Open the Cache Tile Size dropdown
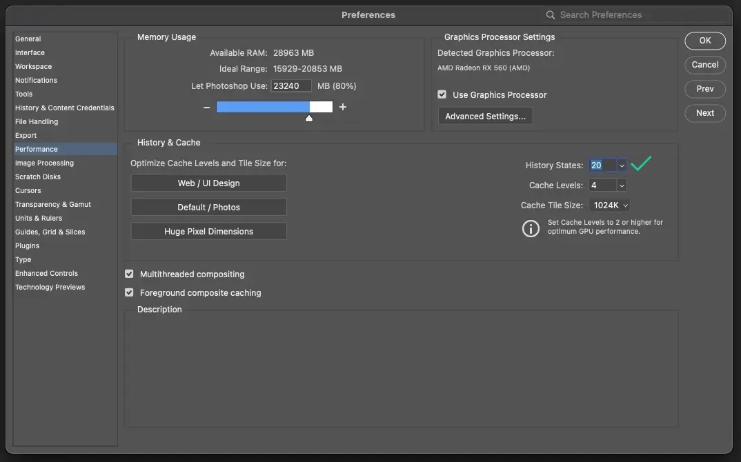This screenshot has height=462, width=741. coord(609,205)
